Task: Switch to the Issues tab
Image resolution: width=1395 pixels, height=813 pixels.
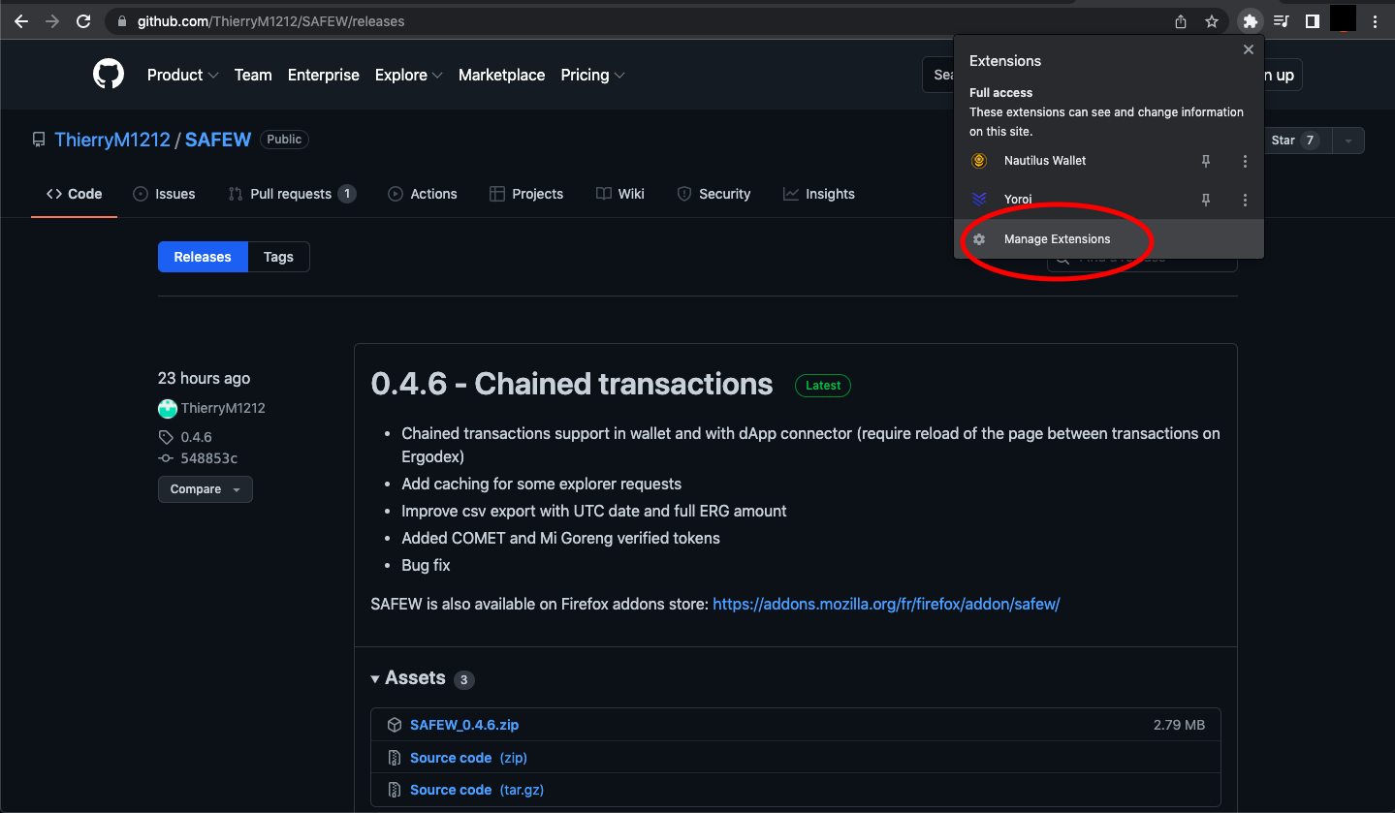Action: tap(164, 194)
